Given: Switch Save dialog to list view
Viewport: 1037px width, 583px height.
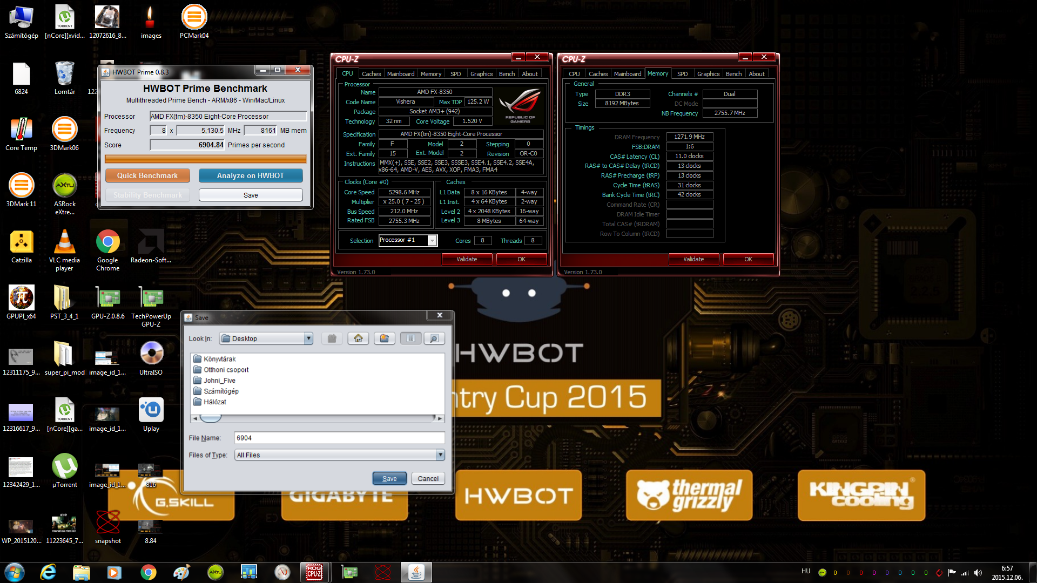Looking at the screenshot, I should [410, 338].
